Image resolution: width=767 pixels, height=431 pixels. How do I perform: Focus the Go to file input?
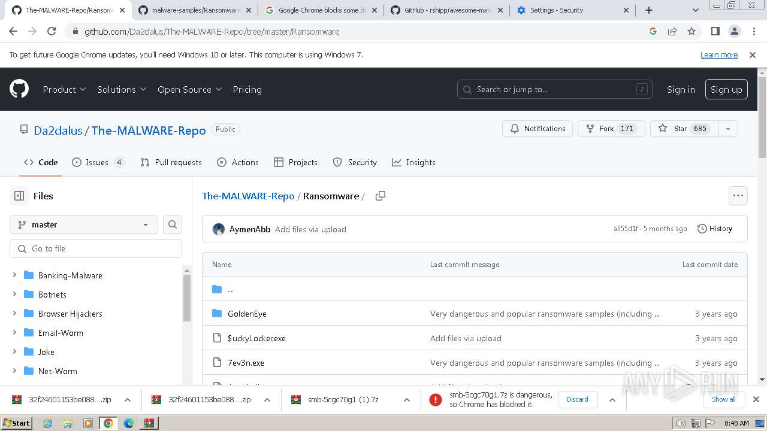tap(96, 248)
